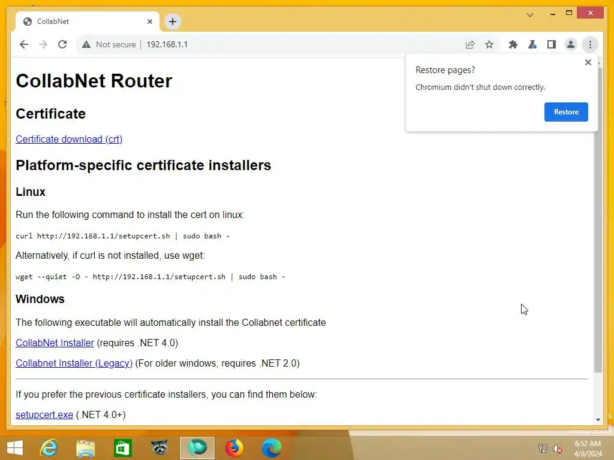The height and width of the screenshot is (460, 614).
Task: Open File Explorer from taskbar
Action: (x=85, y=448)
